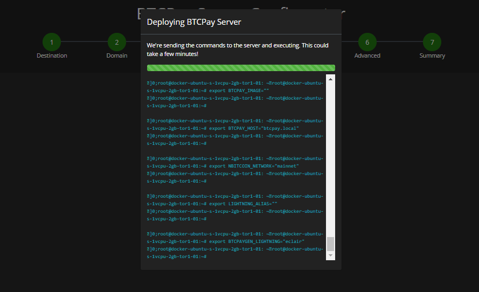Go to the Domain step label
Image resolution: width=479 pixels, height=292 pixels.
(117, 55)
